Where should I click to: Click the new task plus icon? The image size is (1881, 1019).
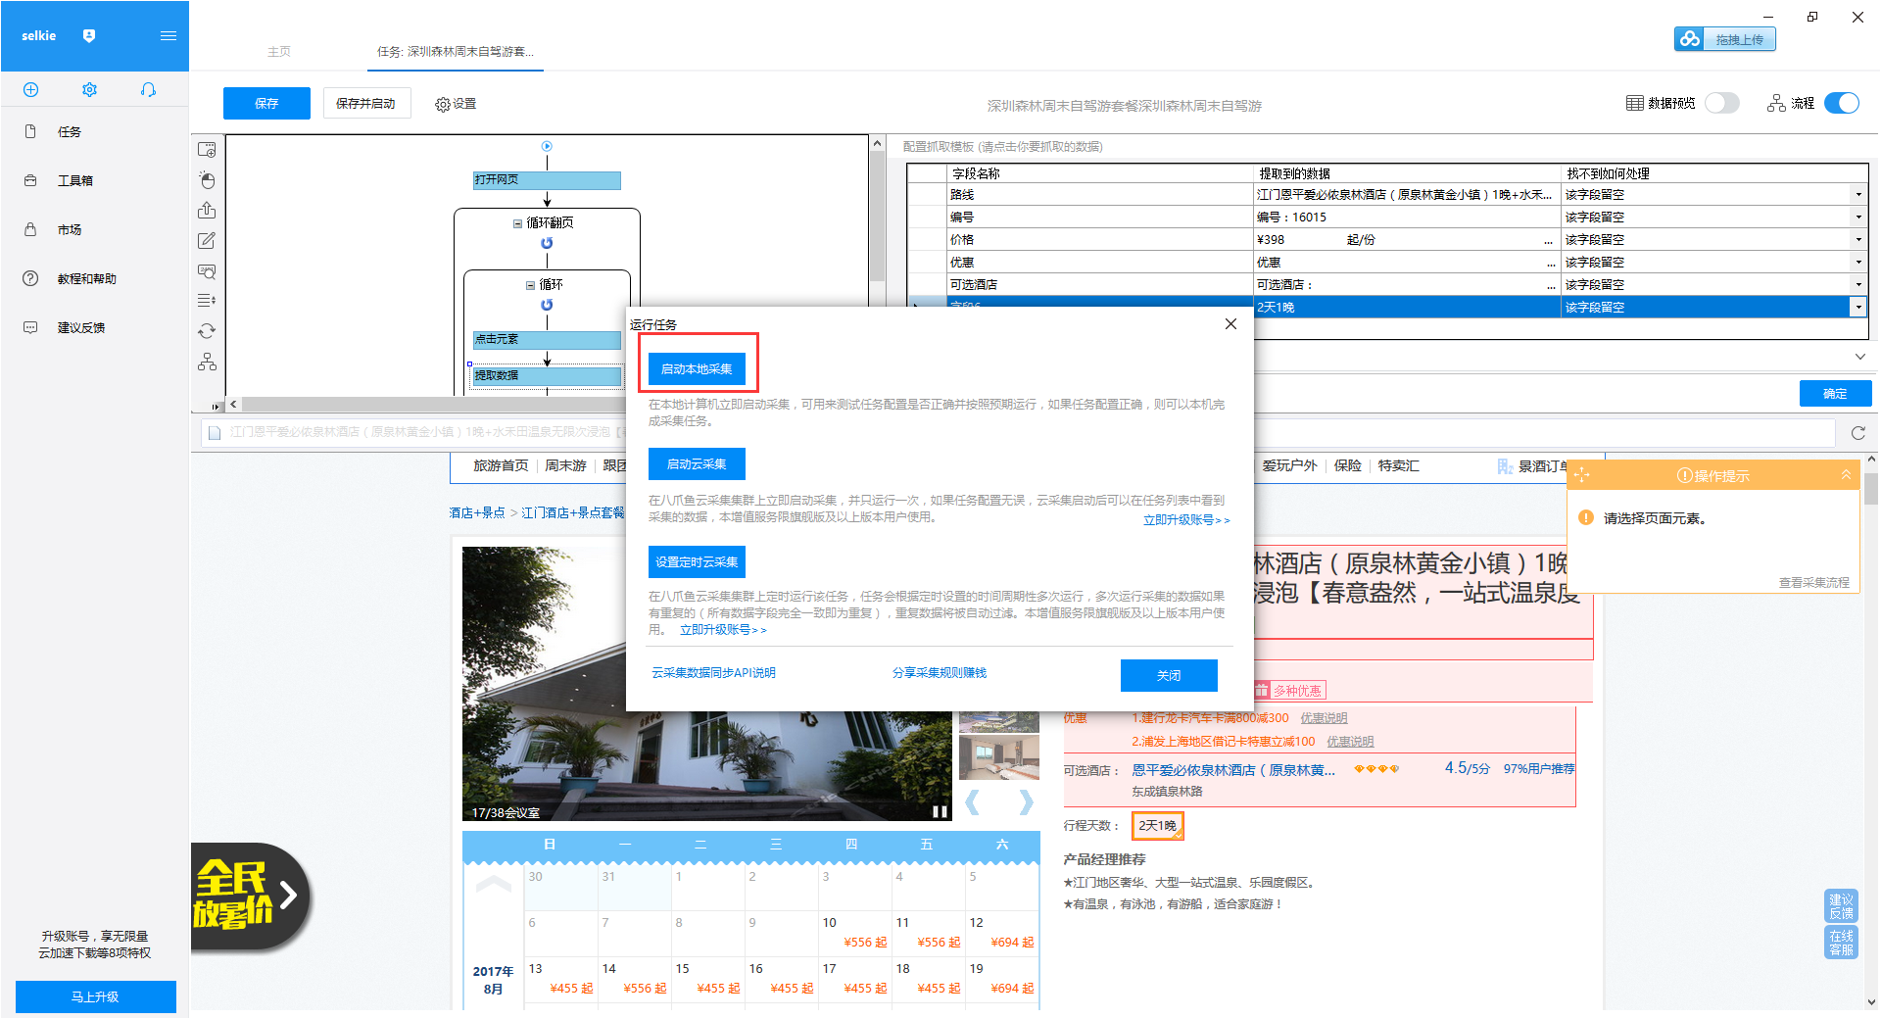pyautogui.click(x=30, y=90)
